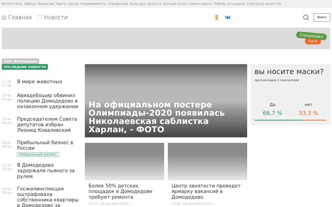Open article В Домодедово задержали пьяного
This screenshot has height=207, width=332.
(46, 171)
